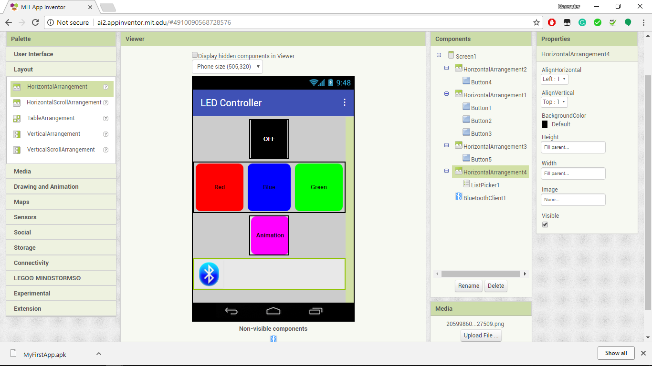
Task: Collapse the Screen1 tree node
Action: 439,55
